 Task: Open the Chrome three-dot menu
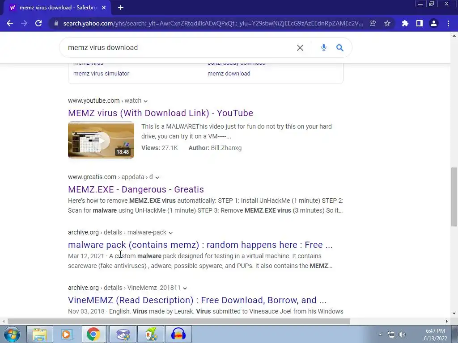[448, 23]
